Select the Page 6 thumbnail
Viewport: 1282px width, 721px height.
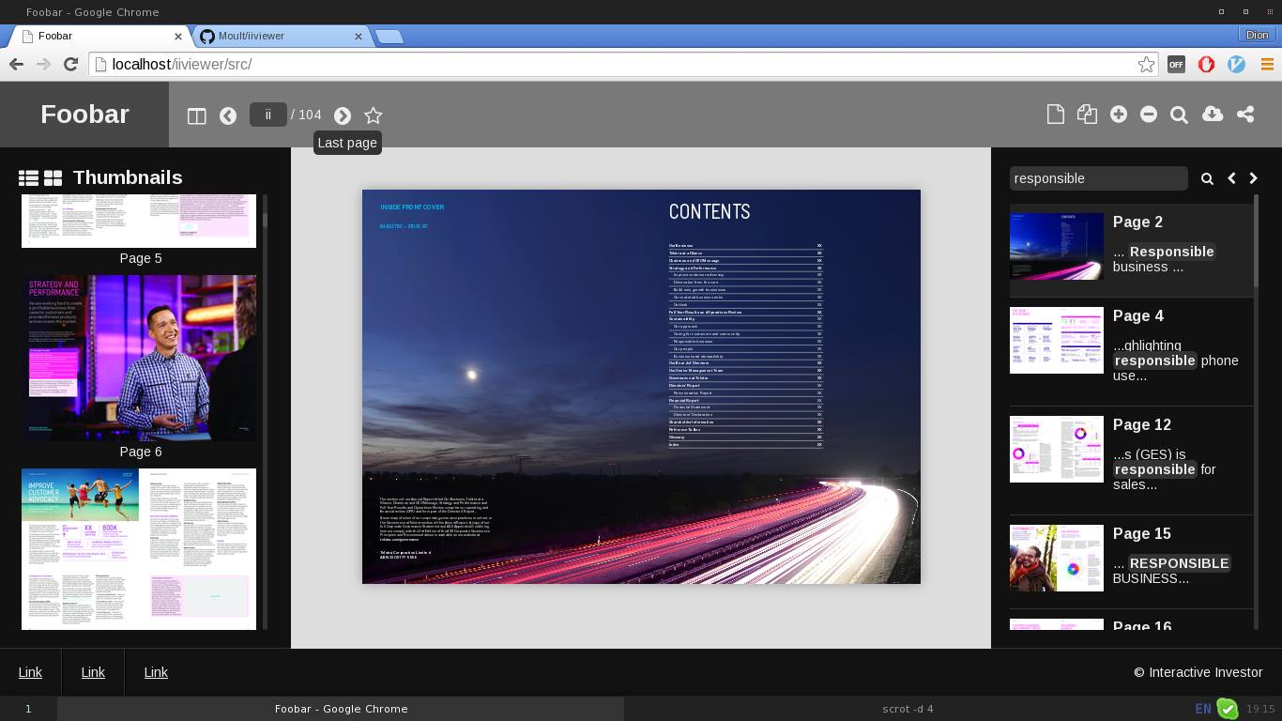pyautogui.click(x=139, y=358)
